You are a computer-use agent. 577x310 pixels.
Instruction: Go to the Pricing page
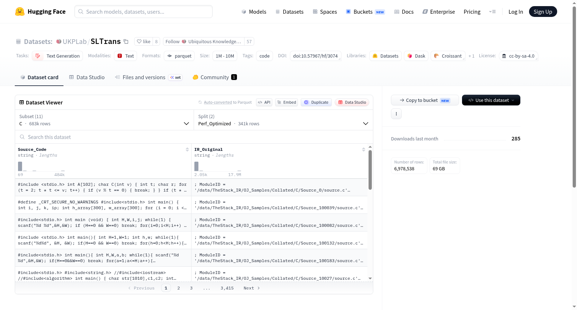coord(472,12)
